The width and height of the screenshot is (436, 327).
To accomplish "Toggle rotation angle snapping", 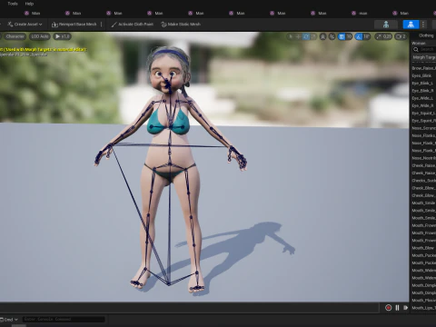I will 359,36.
